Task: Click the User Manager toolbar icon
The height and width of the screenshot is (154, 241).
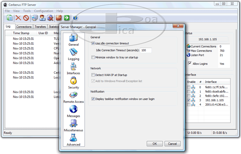Action: [43, 18]
